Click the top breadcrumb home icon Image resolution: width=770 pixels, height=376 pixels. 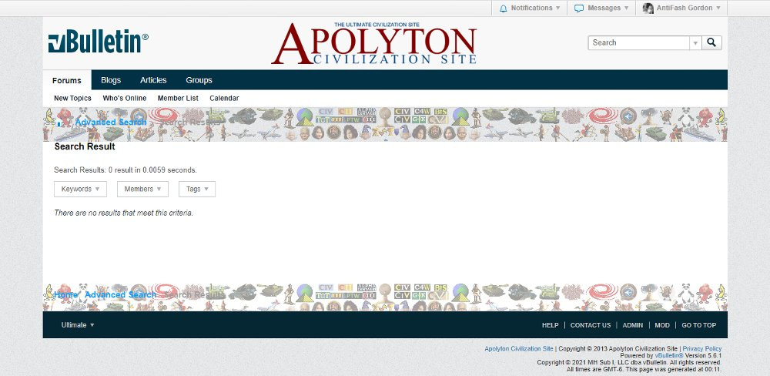60,123
